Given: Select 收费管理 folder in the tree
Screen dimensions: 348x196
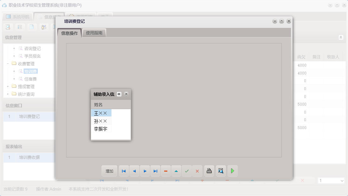Looking at the screenshot, I should 26,64.
